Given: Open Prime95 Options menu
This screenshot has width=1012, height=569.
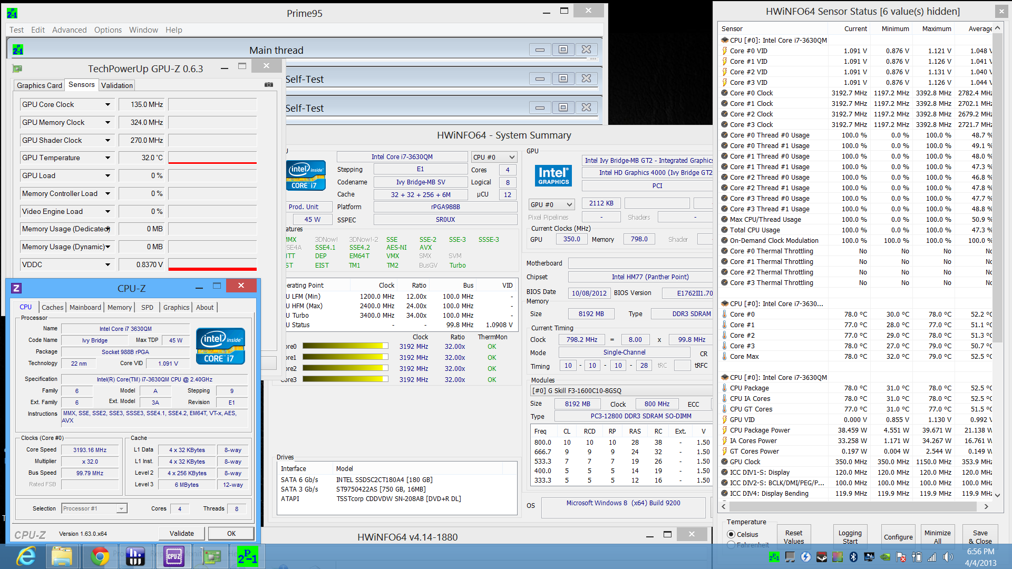Looking at the screenshot, I should coord(108,30).
